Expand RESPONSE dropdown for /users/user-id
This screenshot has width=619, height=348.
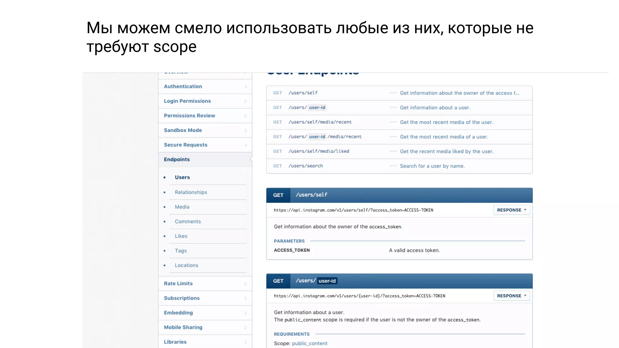tap(511, 296)
